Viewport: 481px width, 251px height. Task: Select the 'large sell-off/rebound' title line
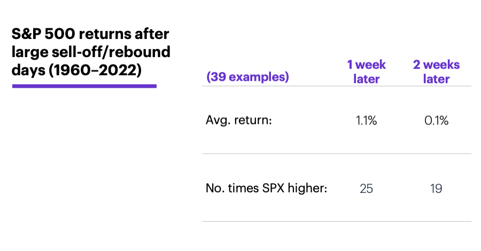coord(91,52)
